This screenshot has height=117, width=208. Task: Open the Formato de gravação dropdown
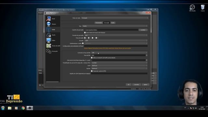pos(116,35)
